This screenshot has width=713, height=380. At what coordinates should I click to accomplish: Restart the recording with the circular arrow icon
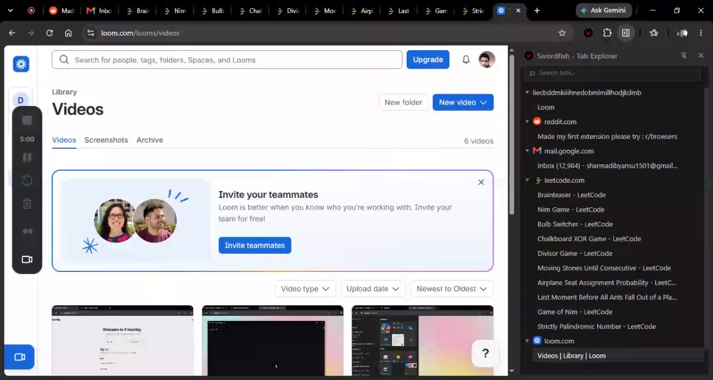coord(27,181)
